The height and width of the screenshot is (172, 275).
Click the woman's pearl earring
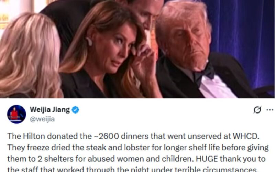(89, 42)
